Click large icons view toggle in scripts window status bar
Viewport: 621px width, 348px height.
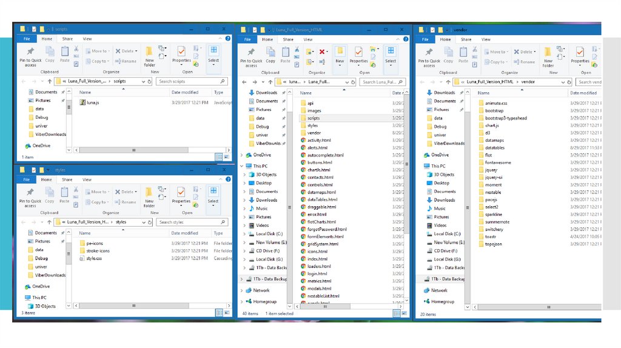227,157
